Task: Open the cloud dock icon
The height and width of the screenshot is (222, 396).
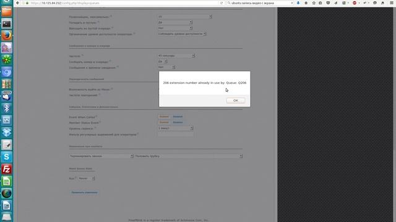Action: 7,96
